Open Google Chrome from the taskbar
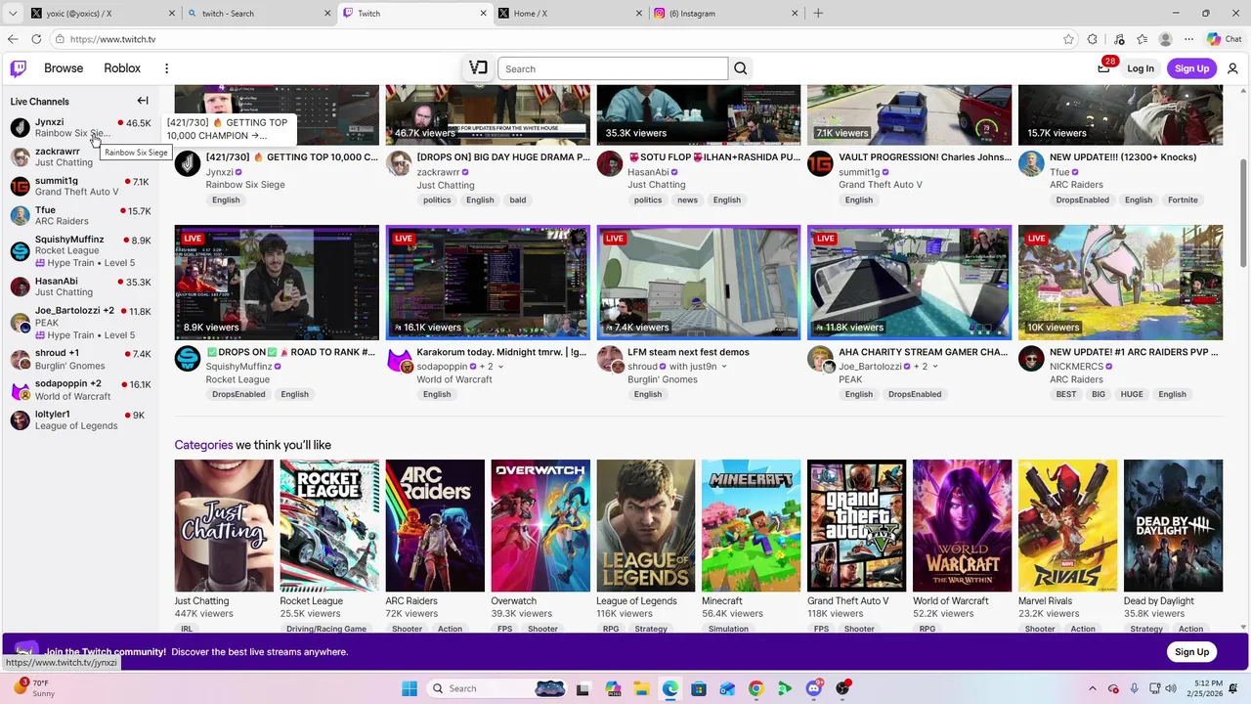Viewport: 1251px width, 704px height. [755, 688]
